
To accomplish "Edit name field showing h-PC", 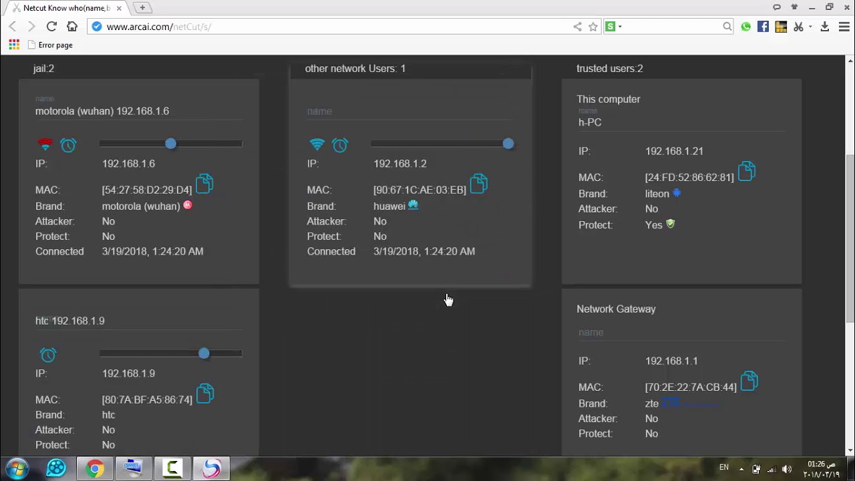I will click(681, 122).
